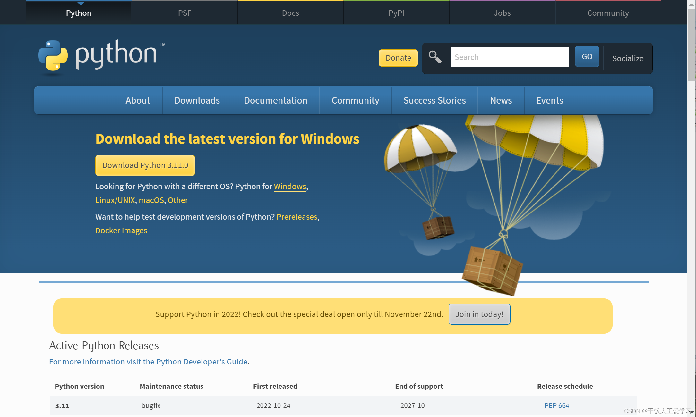
Task: Open the Linux/UNIX download link
Action: point(115,200)
